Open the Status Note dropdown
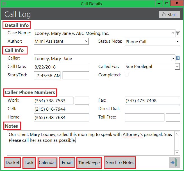Viewport: 184px width, 171px height. [178, 42]
